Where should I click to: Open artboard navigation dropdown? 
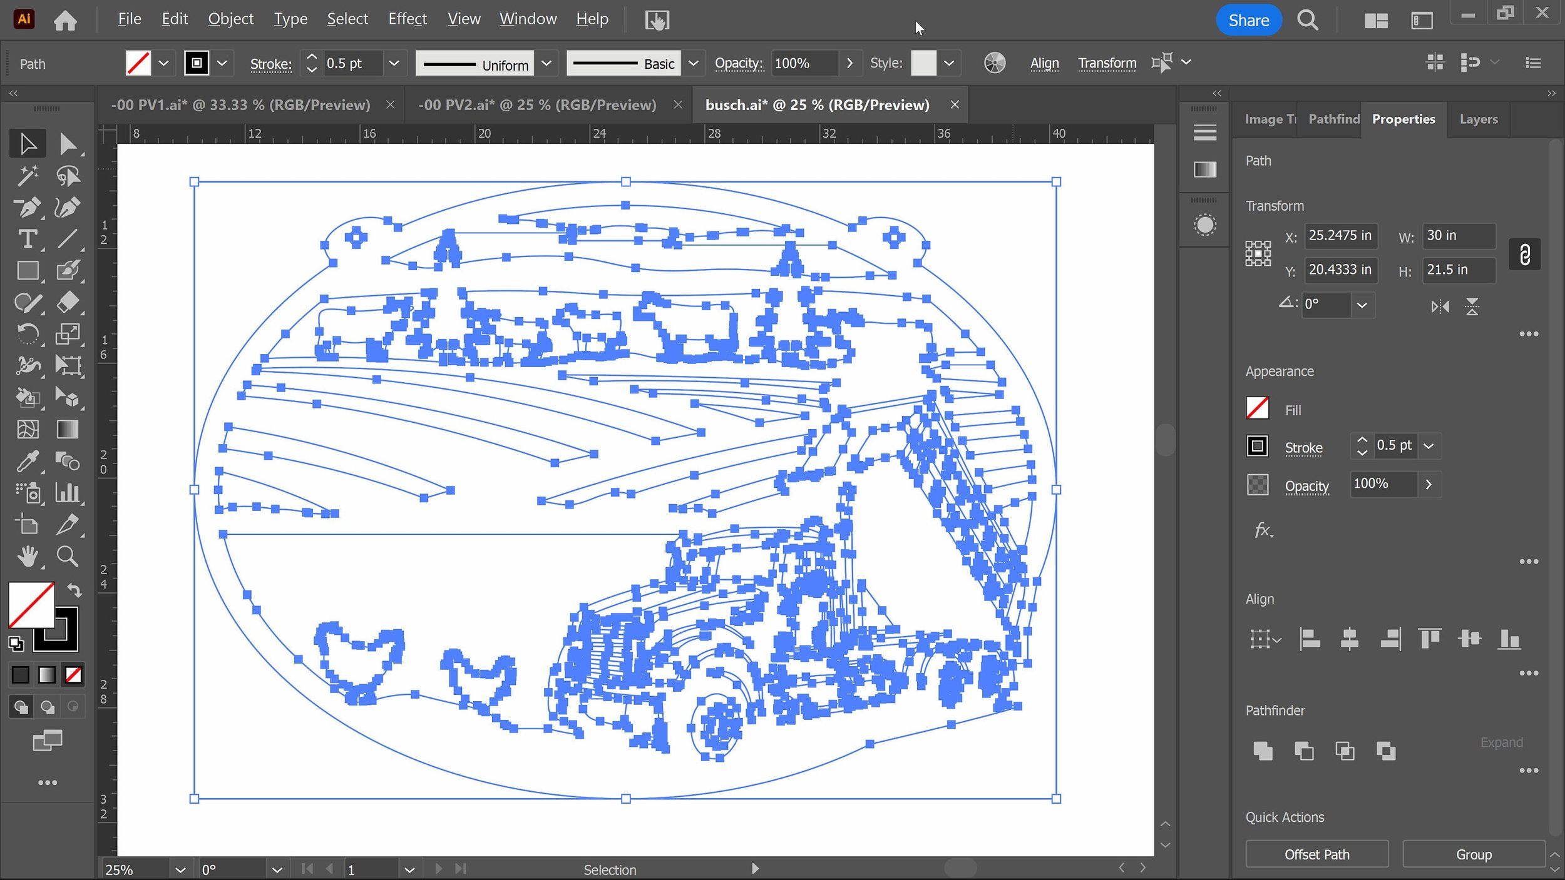(409, 869)
